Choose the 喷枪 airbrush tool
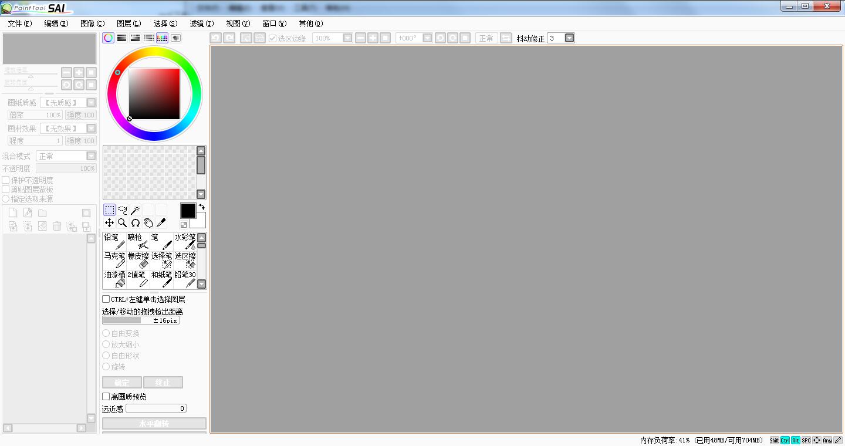Image resolution: width=845 pixels, height=446 pixels. point(138,241)
